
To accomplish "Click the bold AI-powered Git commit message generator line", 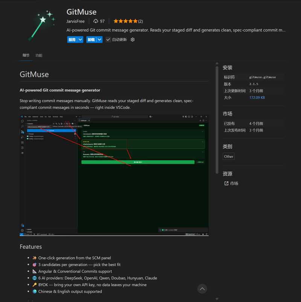I will tap(60, 90).
